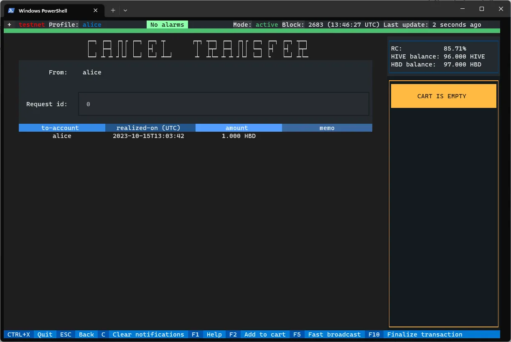
Task: Click the 2 seconds ago update text
Action: click(x=457, y=25)
